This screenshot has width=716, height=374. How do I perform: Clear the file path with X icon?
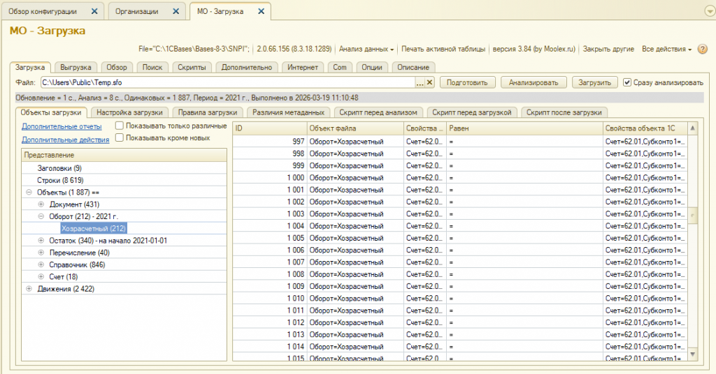(x=429, y=82)
